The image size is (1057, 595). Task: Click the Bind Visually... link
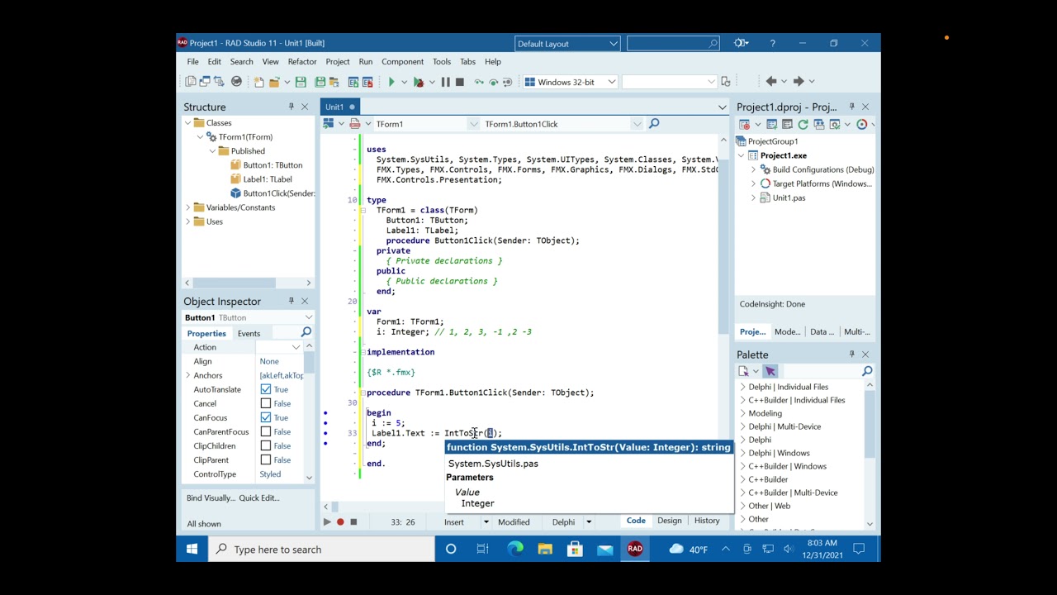point(211,498)
